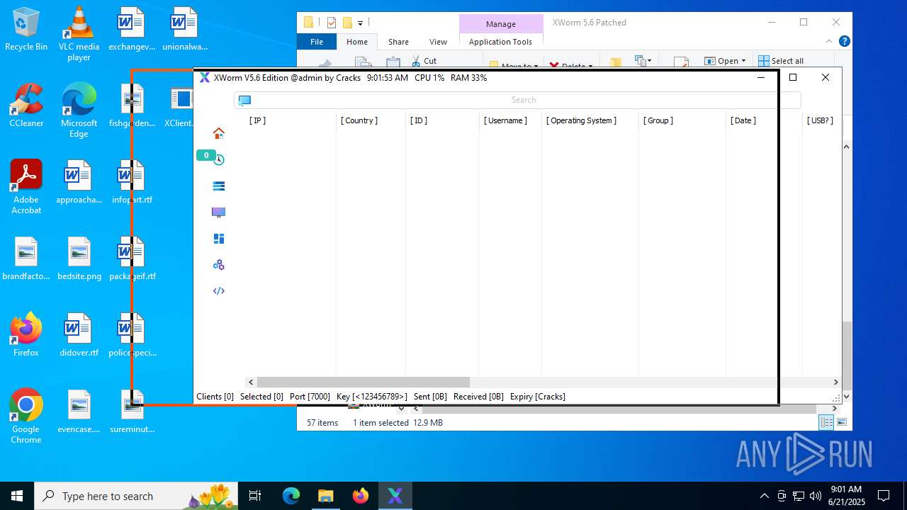Click the Received [0B] status entry
This screenshot has width=907, height=510.
point(478,397)
